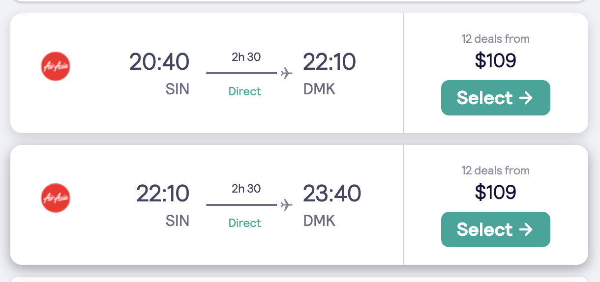600x282 pixels.
Task: Click the SIN origin code on the 23:40 arrival flight
Action: [178, 221]
